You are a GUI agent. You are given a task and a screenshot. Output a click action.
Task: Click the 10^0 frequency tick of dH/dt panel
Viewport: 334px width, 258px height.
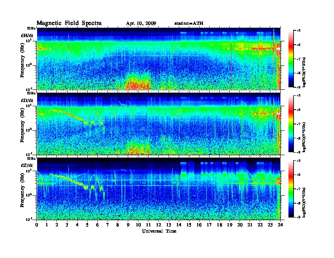tap(29, 65)
